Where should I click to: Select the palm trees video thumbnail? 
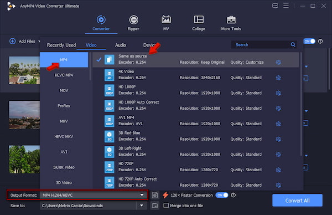point(24,70)
